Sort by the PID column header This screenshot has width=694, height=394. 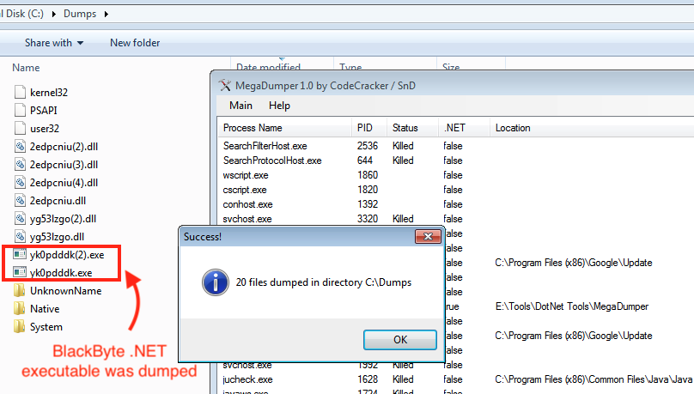[x=366, y=128]
